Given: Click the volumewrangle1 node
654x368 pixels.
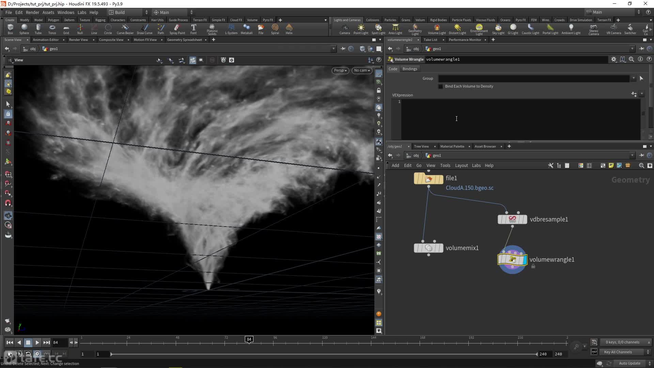Looking at the screenshot, I should (x=512, y=260).
